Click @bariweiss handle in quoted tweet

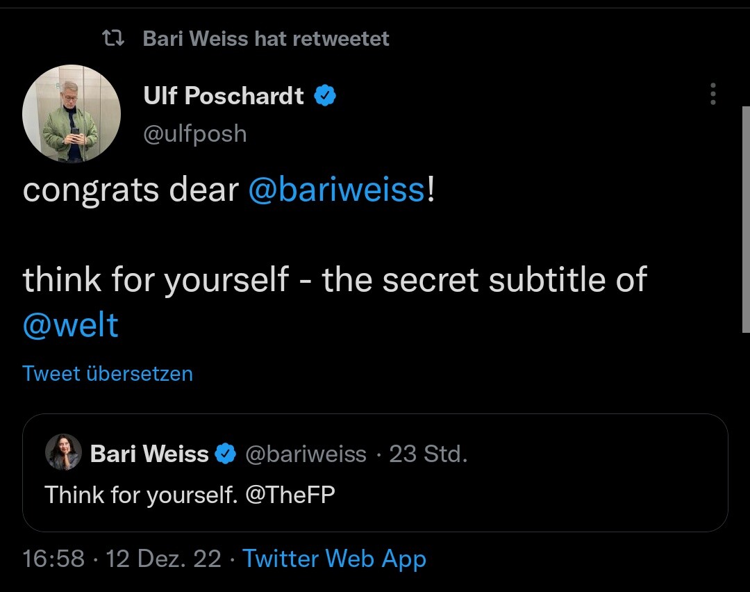[x=306, y=454]
